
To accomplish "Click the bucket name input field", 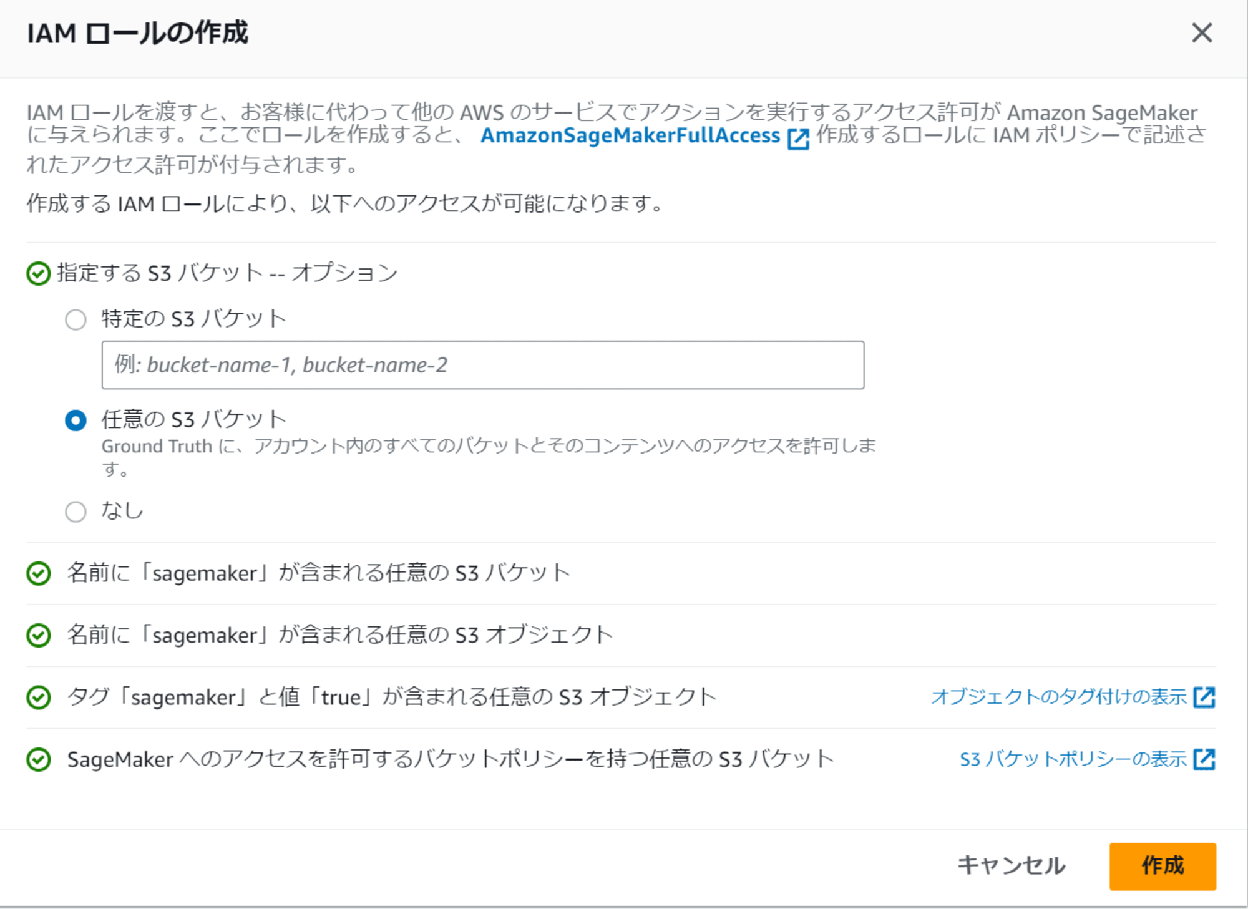I will [x=483, y=365].
